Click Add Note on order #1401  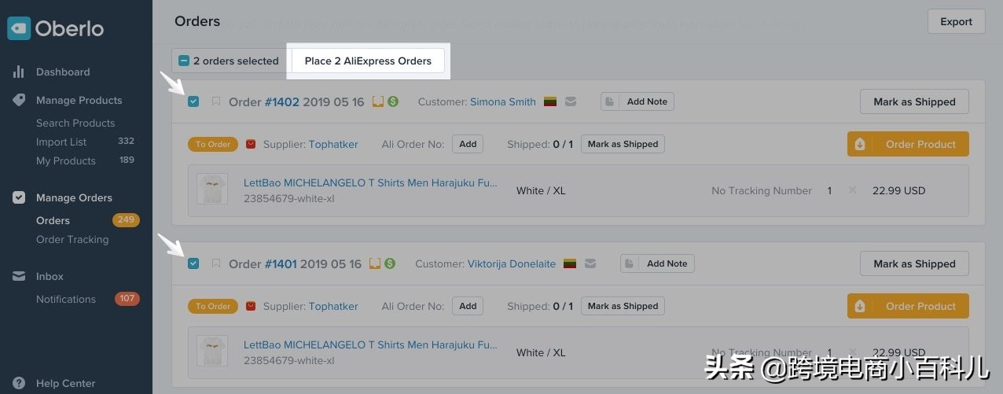click(x=658, y=263)
